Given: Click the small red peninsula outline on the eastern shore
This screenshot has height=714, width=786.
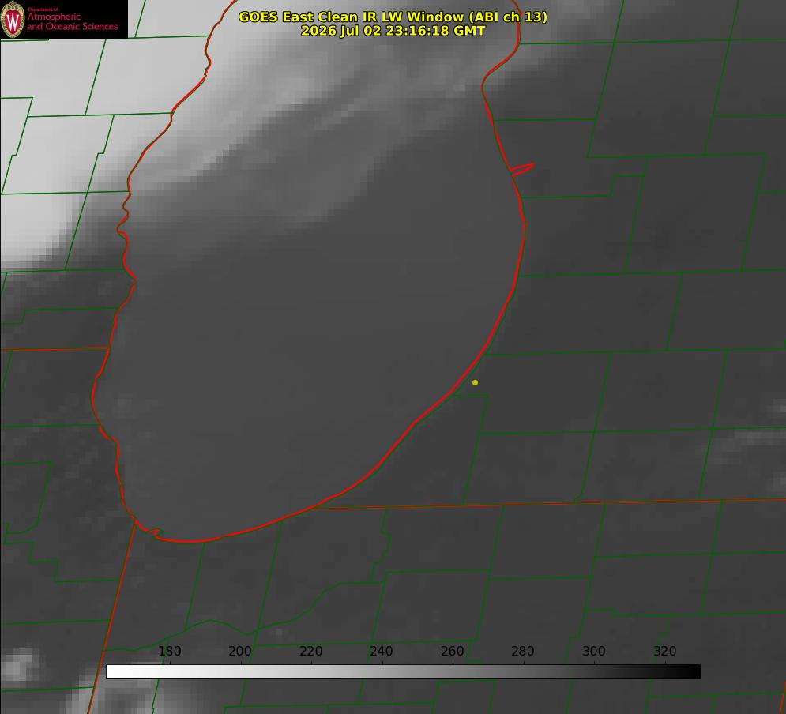Looking at the screenshot, I should click(522, 168).
